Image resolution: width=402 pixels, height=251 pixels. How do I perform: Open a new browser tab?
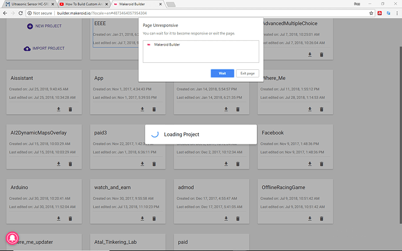[x=171, y=4]
